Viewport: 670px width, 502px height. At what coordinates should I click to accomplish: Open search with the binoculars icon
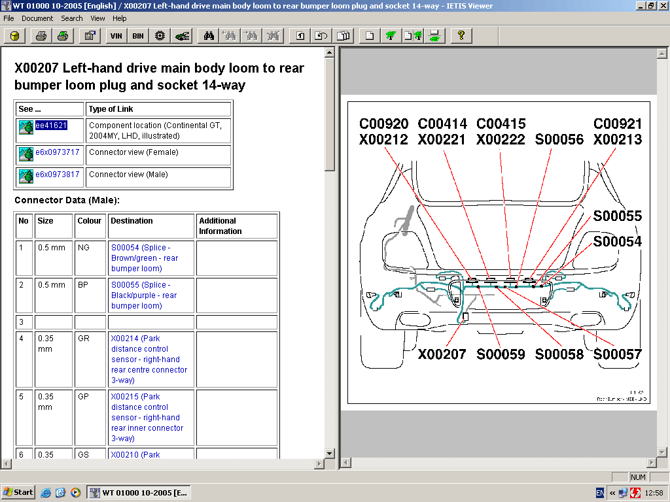[x=209, y=36]
